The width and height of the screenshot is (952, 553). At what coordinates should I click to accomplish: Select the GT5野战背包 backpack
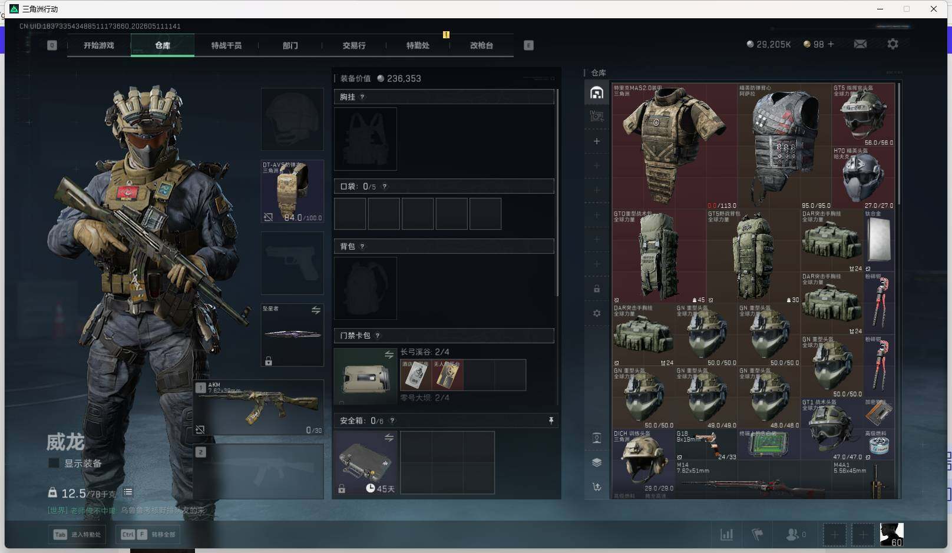coord(753,257)
